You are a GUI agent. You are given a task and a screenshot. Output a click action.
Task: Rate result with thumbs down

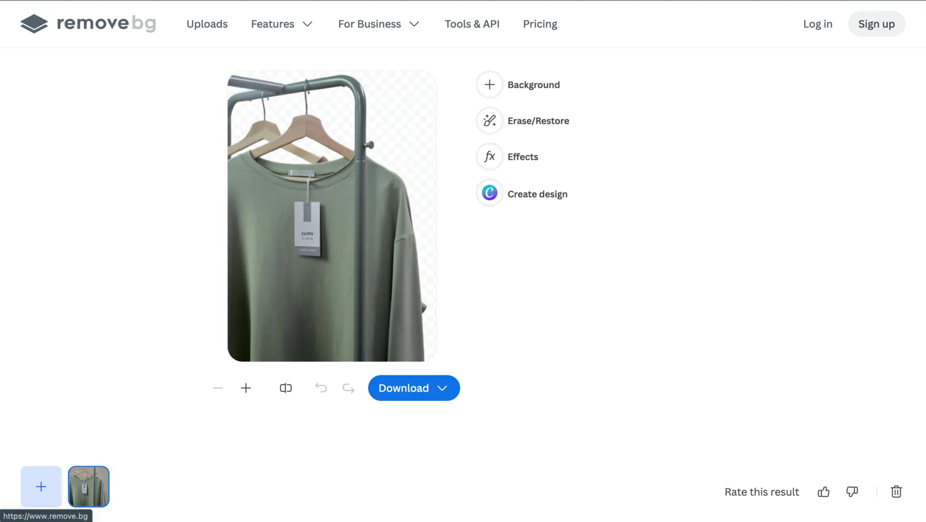click(x=852, y=492)
